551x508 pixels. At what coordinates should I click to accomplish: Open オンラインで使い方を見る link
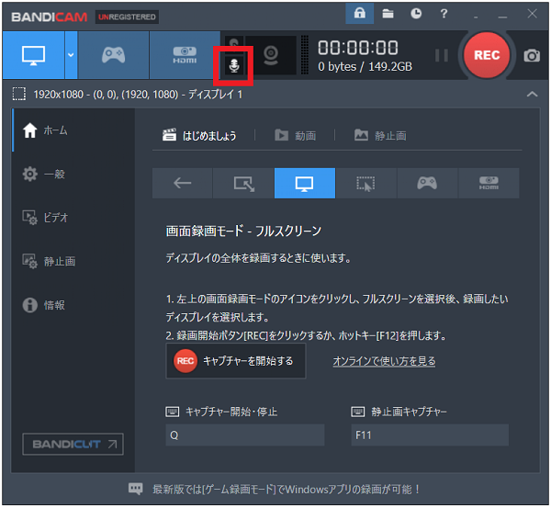(x=384, y=361)
